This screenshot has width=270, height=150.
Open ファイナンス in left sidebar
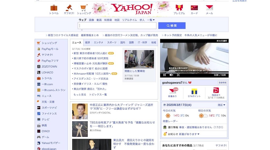coord(49,114)
